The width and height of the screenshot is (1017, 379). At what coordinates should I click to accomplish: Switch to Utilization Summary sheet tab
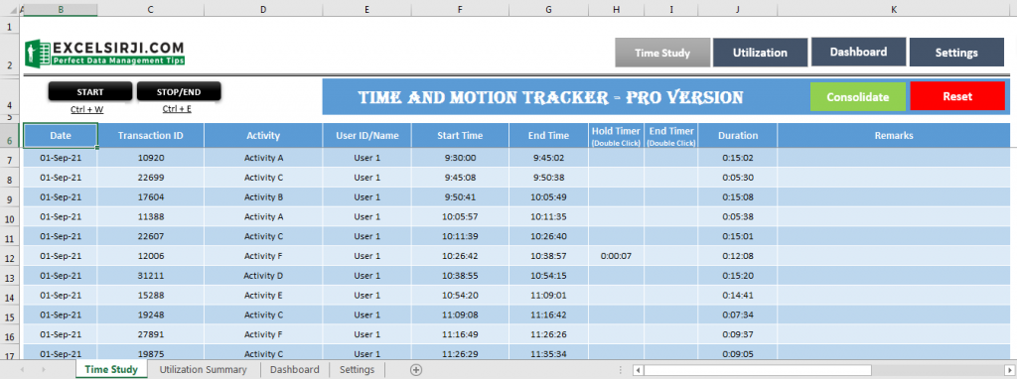coord(203,369)
